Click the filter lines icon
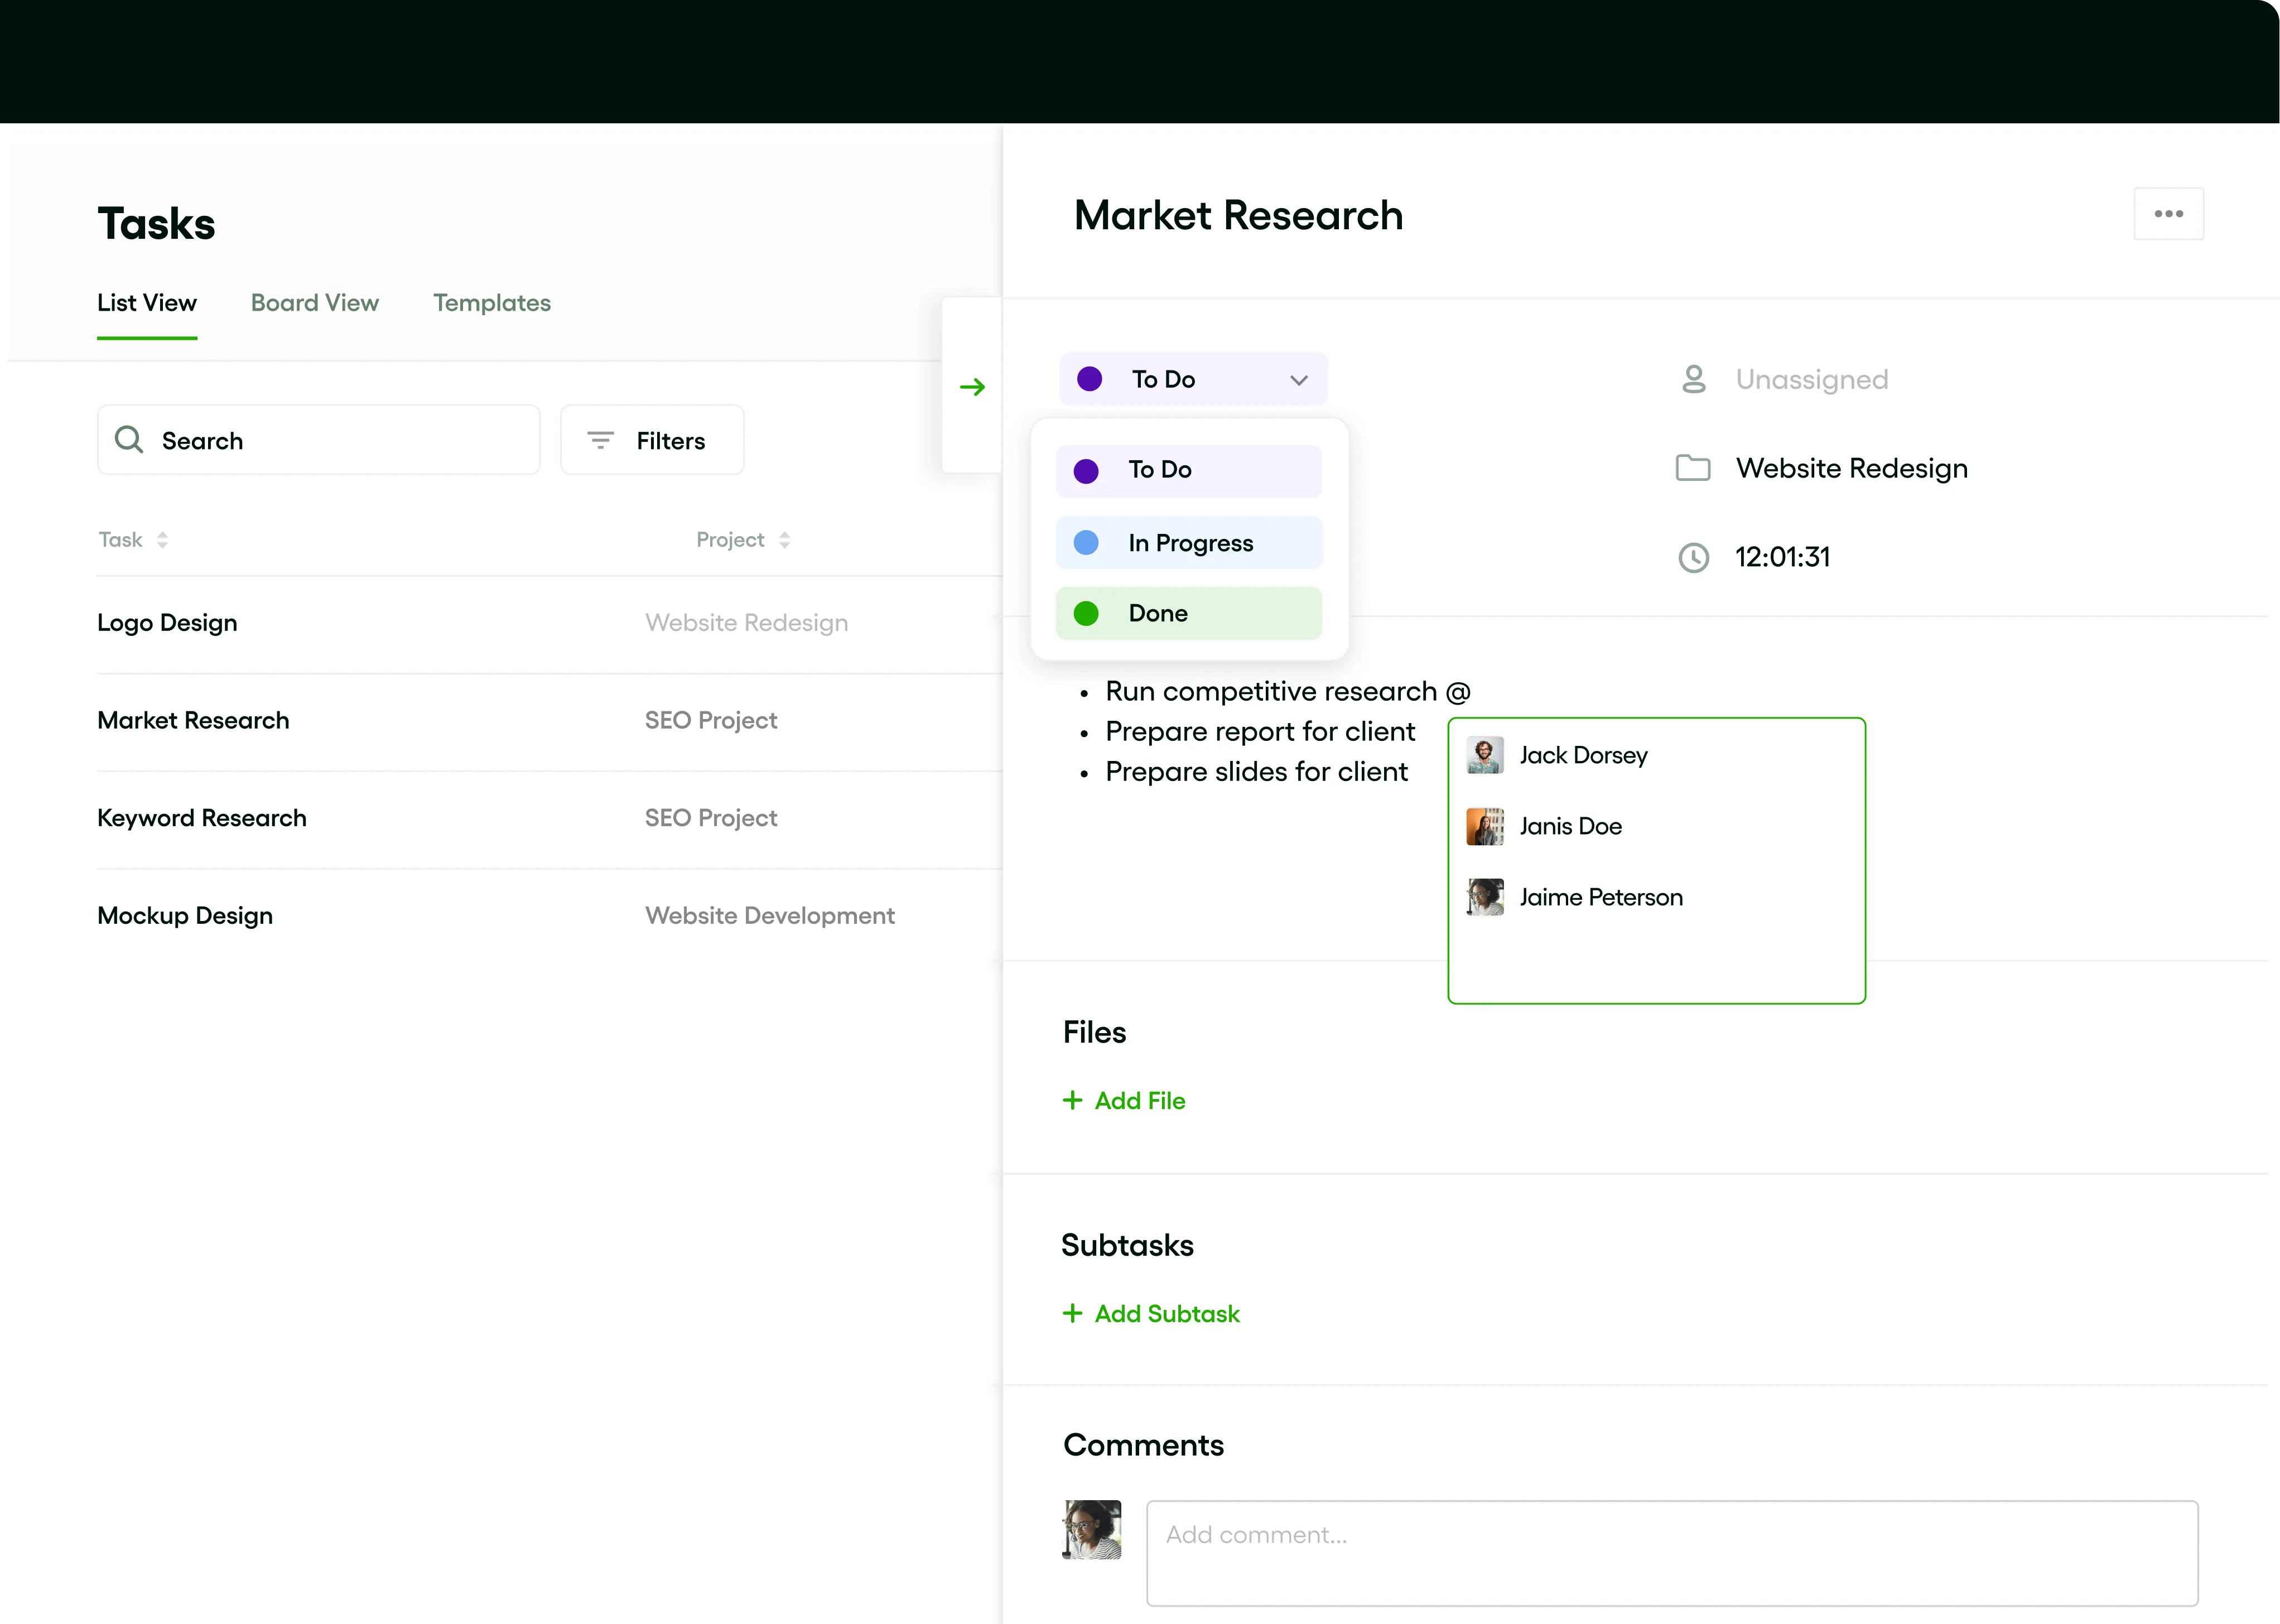The height and width of the screenshot is (1624, 2280). [600, 440]
